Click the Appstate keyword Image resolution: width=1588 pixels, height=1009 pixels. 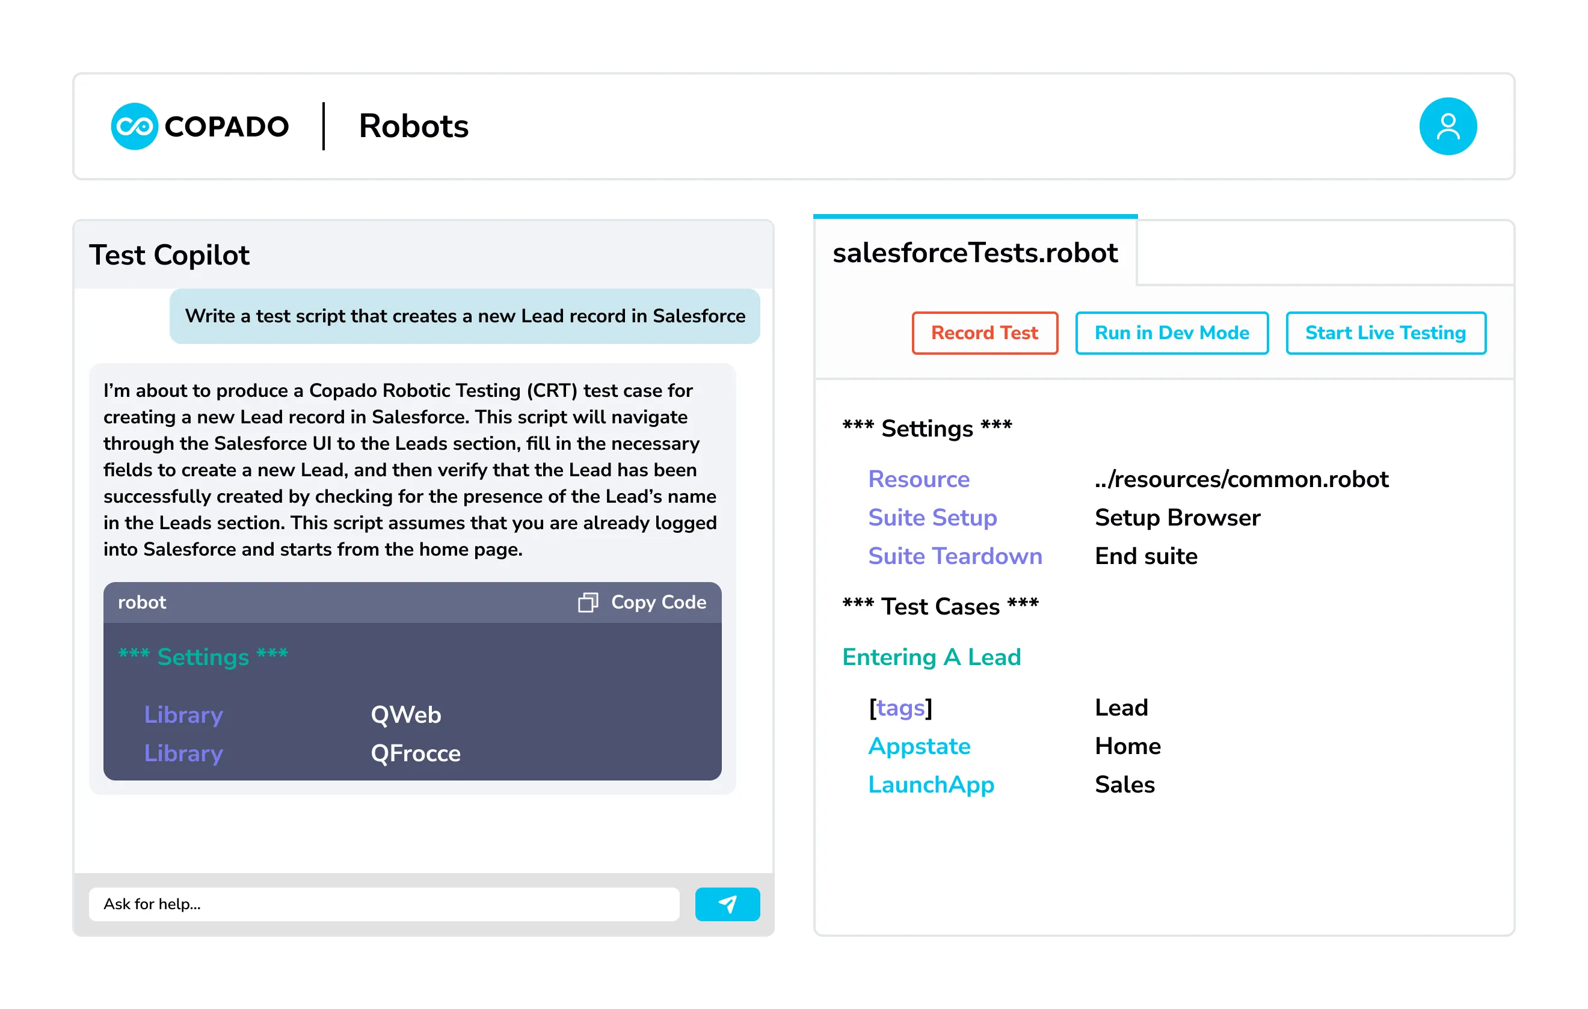919,746
